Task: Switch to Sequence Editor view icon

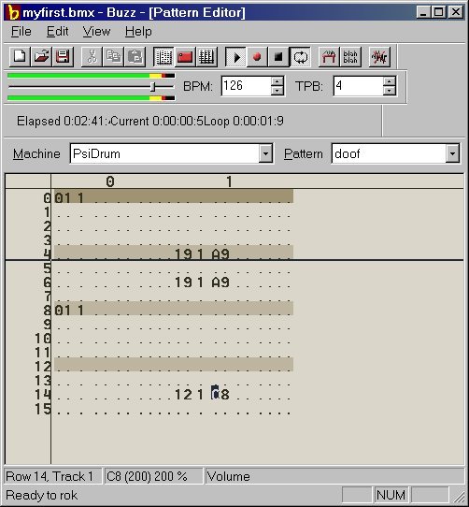Action: [206, 57]
